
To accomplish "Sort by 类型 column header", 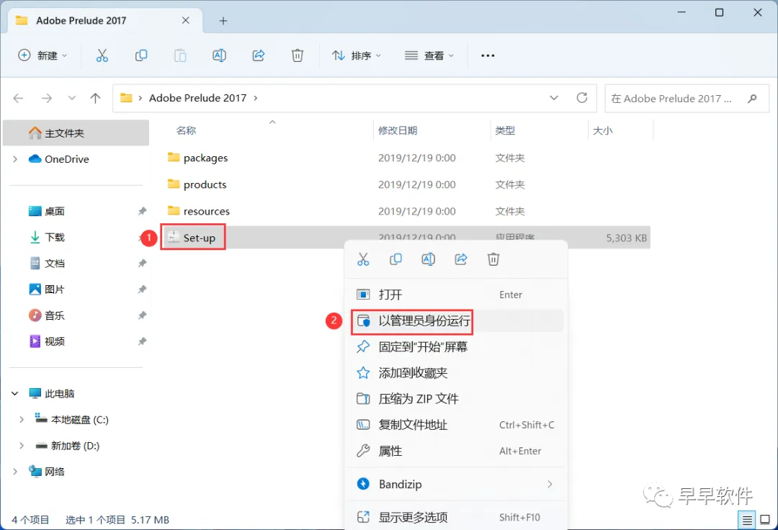I will pos(505,130).
